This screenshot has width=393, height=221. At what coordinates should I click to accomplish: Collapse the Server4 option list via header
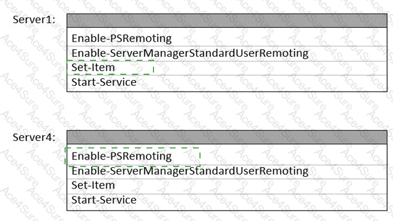click(227, 137)
